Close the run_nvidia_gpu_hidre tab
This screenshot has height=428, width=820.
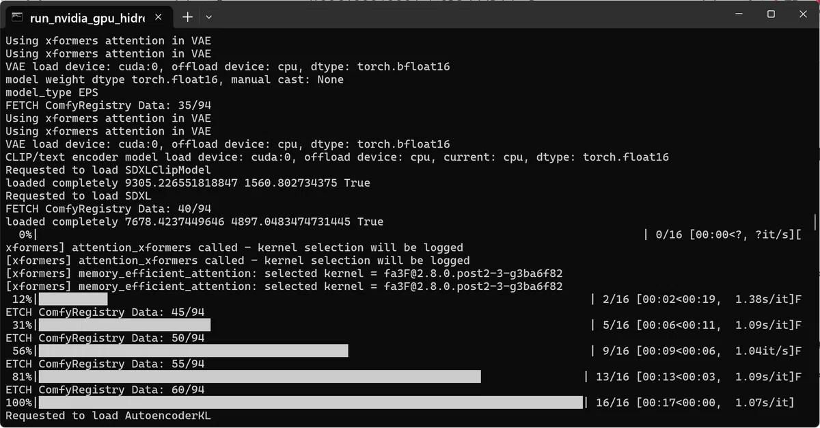(160, 17)
